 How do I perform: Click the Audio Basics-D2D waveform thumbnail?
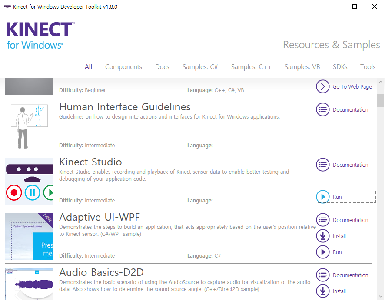[29, 284]
